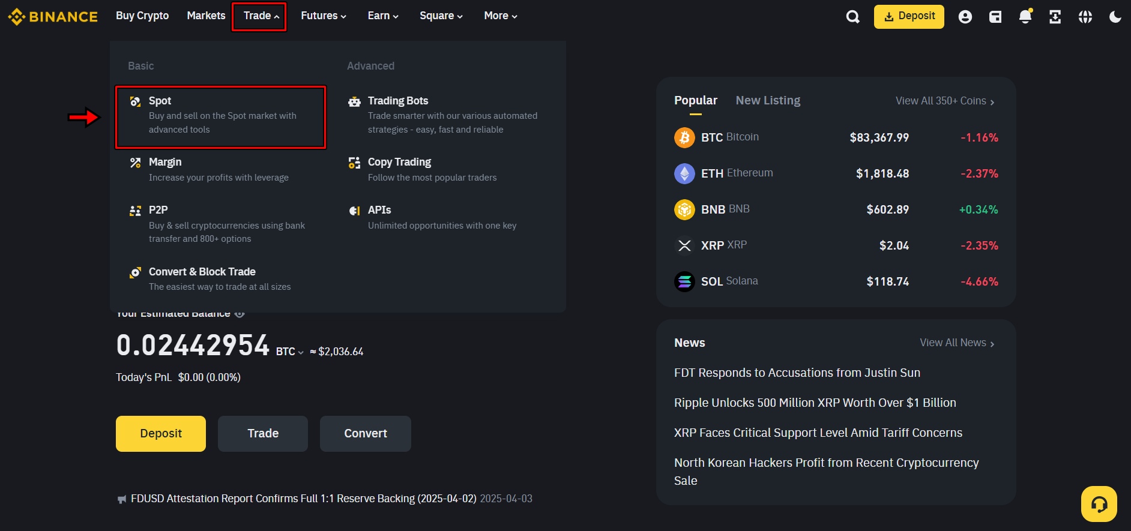Click the P2P trading icon

click(x=135, y=210)
